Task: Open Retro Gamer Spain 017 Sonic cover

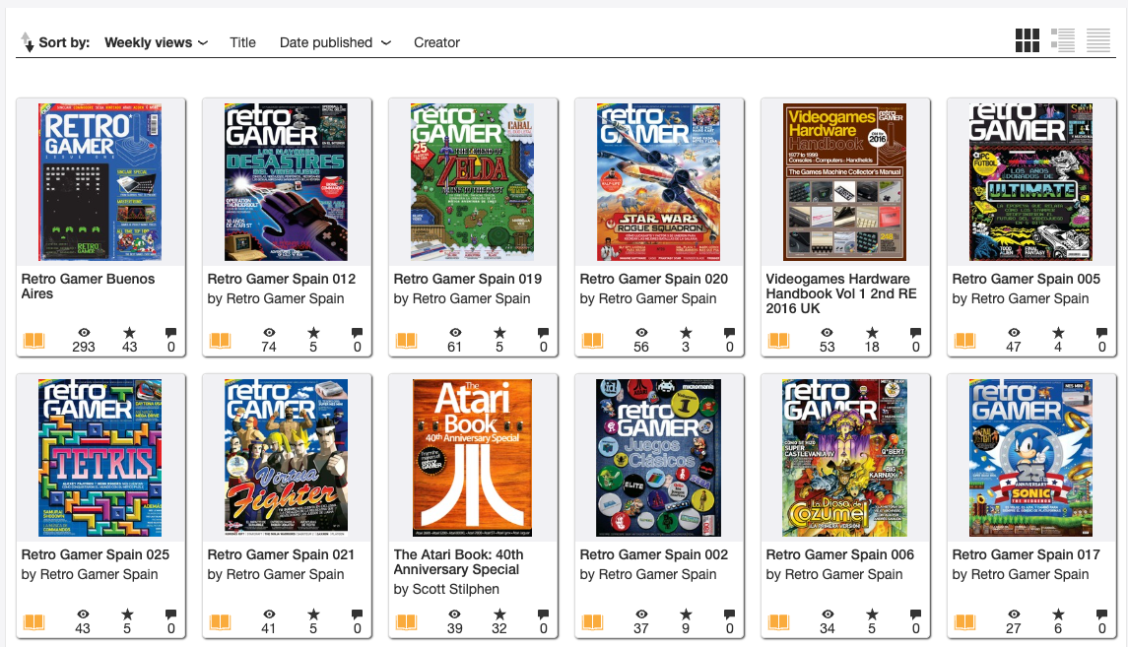Action: click(x=1030, y=458)
